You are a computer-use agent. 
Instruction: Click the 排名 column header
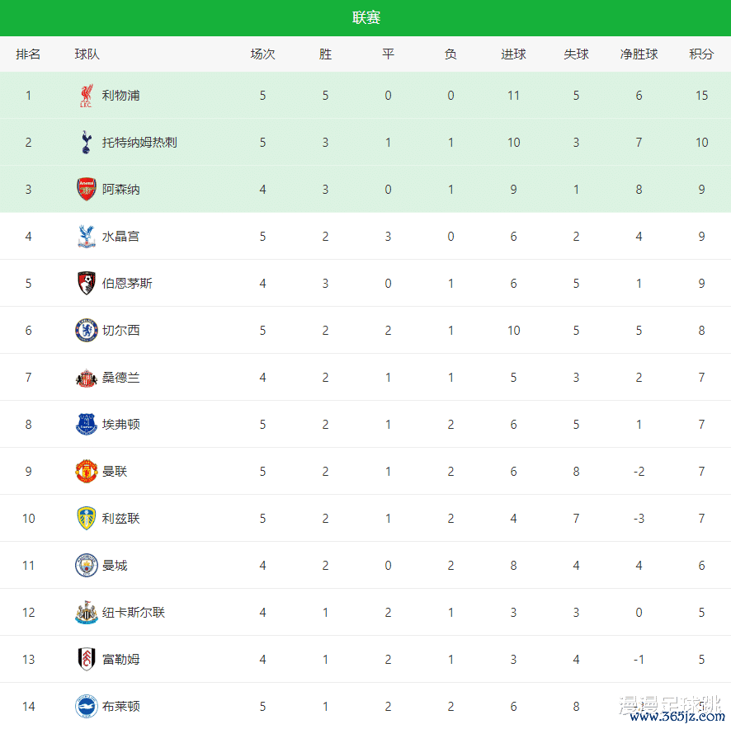(x=28, y=54)
